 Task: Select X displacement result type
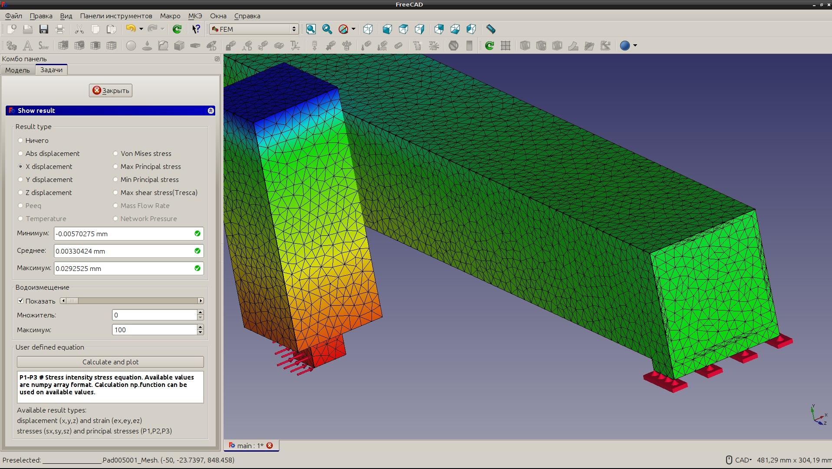click(45, 166)
